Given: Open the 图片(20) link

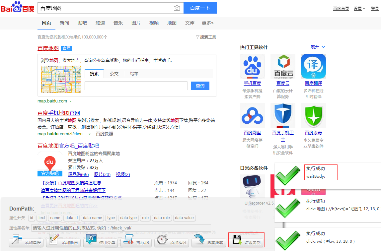Looking at the screenshot, I should coord(102,174).
